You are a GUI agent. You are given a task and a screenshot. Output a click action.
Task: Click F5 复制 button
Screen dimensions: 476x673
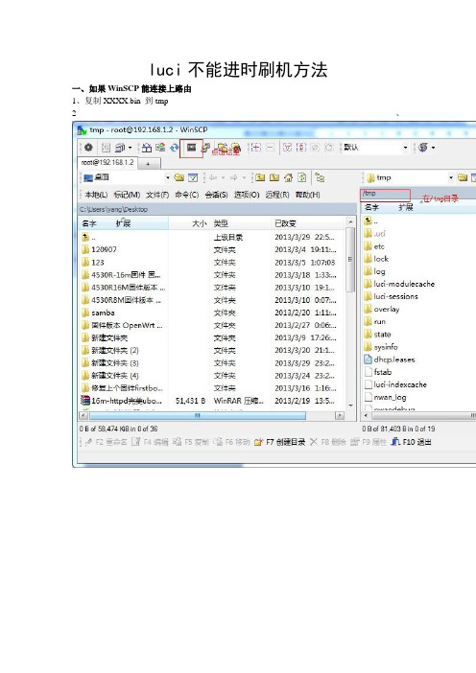click(x=190, y=442)
